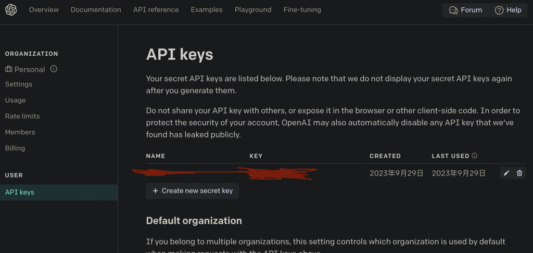Switch to the Playground page

point(253,10)
